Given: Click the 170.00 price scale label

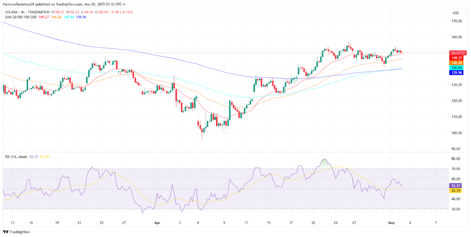Looking at the screenshot, I should (x=456, y=21).
